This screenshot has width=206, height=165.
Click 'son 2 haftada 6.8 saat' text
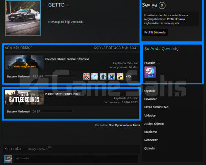coord(116,48)
